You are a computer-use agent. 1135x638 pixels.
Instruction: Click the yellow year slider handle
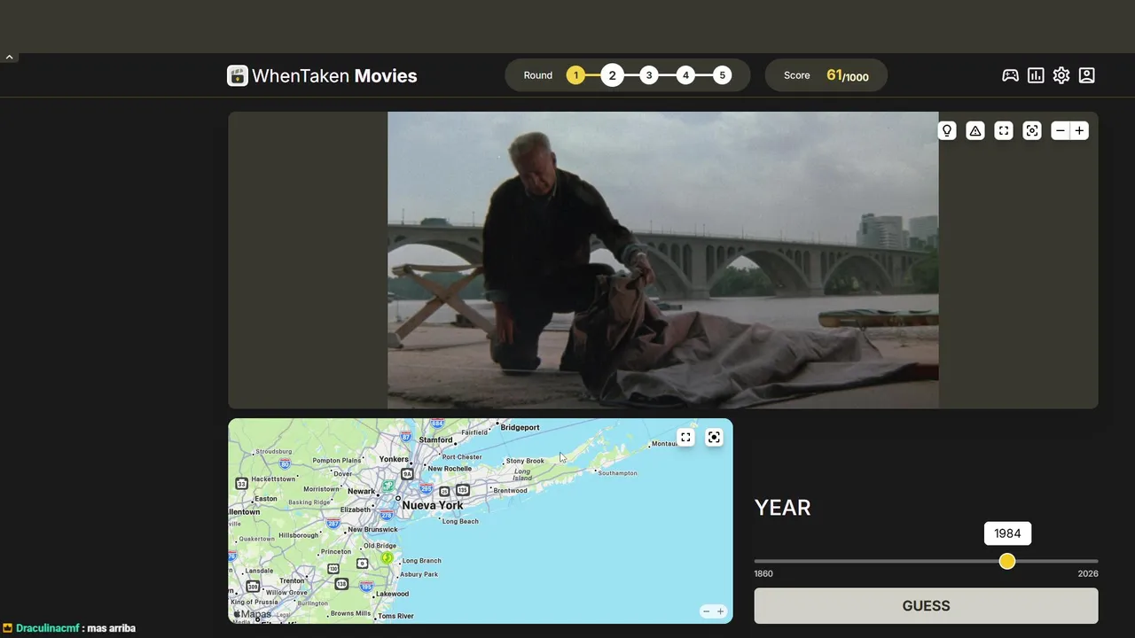pyautogui.click(x=1007, y=561)
